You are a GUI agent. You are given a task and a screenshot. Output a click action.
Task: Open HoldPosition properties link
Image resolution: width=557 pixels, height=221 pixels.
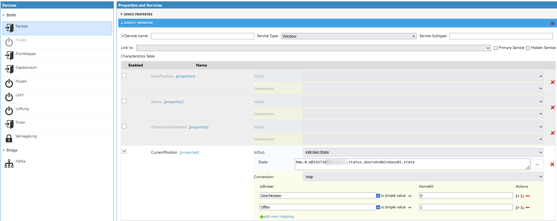[185, 76]
